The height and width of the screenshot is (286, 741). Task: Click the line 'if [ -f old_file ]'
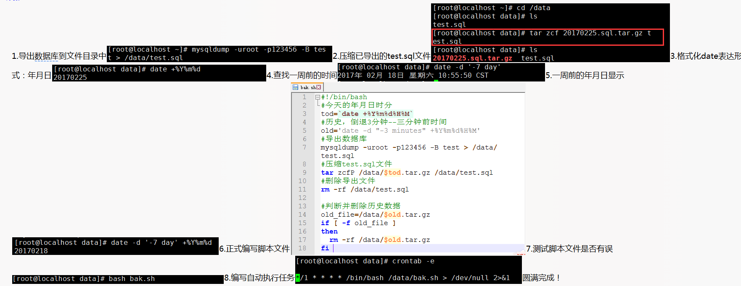pyautogui.click(x=358, y=223)
